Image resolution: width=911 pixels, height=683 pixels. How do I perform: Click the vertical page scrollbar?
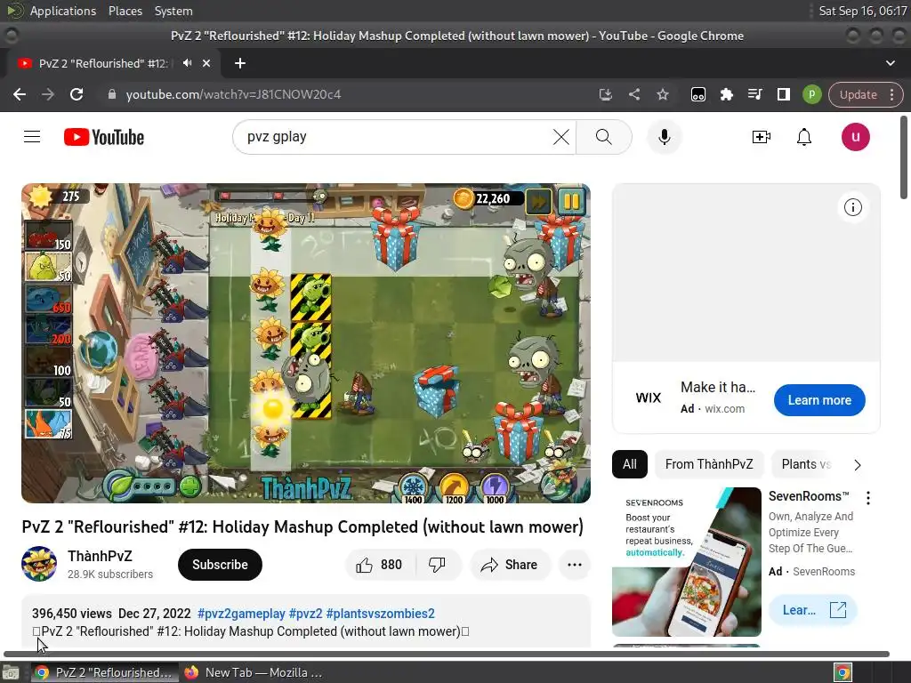click(x=904, y=158)
